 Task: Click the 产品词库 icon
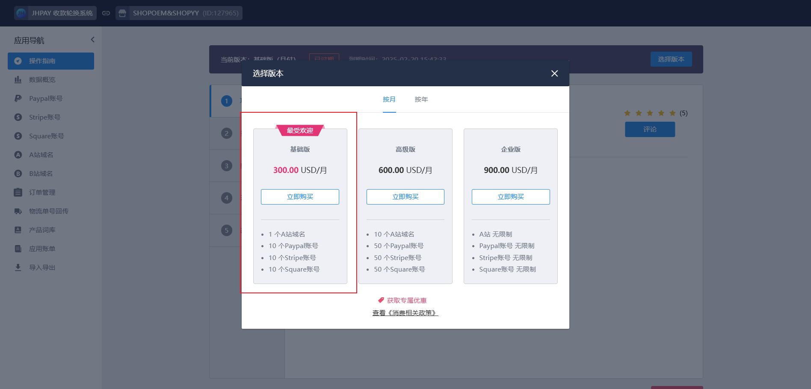(x=18, y=230)
